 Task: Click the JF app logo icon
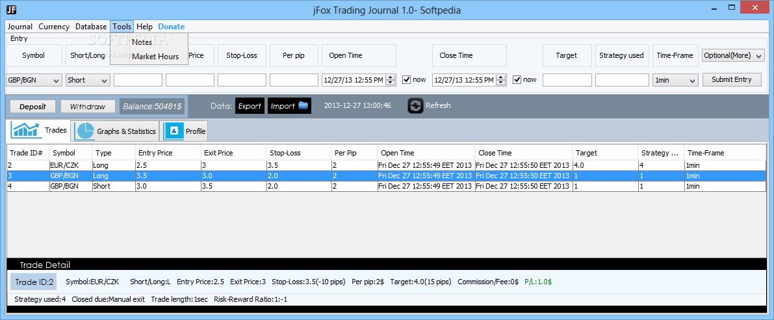coord(12,9)
